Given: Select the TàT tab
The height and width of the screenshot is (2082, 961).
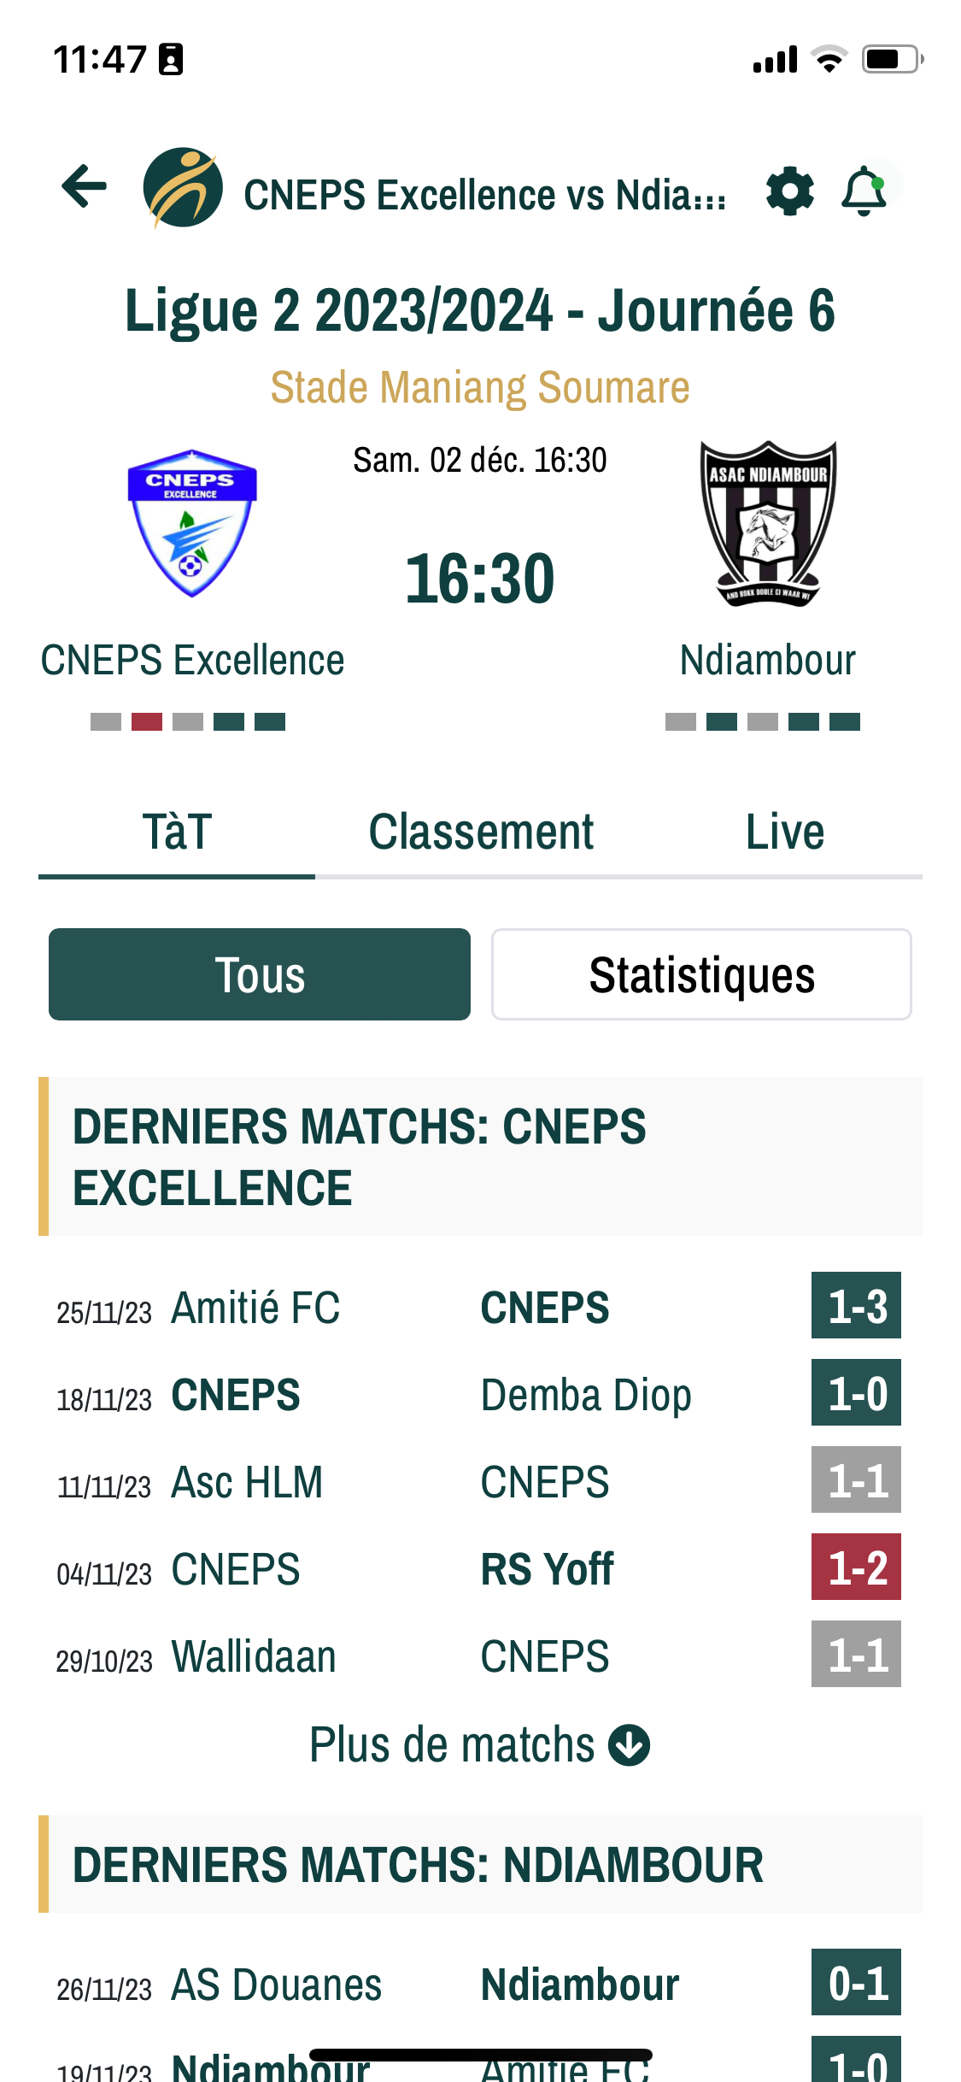Looking at the screenshot, I should point(177,832).
